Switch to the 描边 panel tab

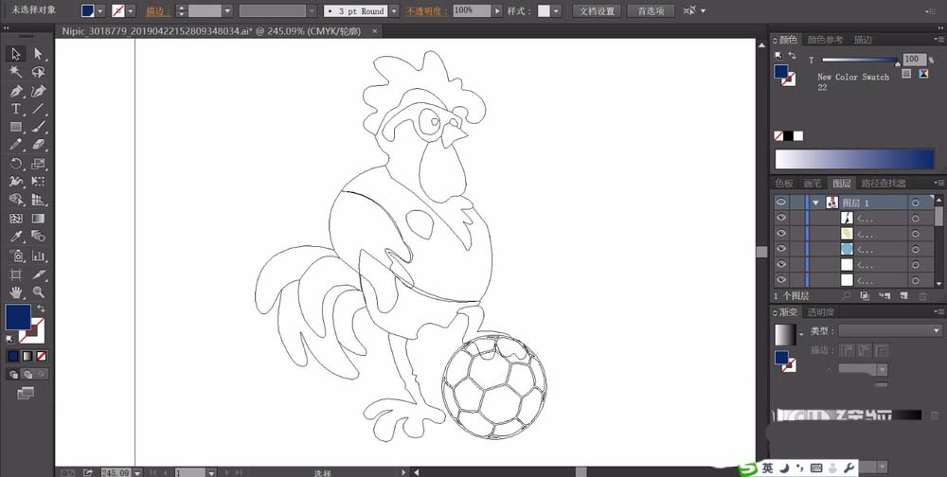point(863,40)
